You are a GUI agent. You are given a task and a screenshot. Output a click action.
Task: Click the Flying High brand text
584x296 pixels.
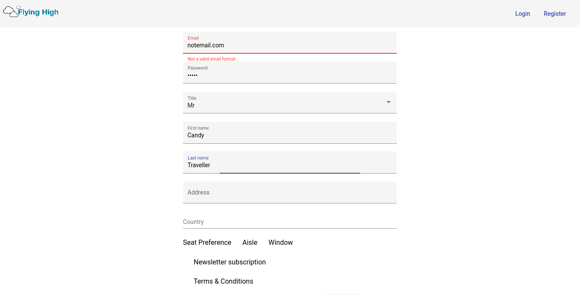pos(38,12)
